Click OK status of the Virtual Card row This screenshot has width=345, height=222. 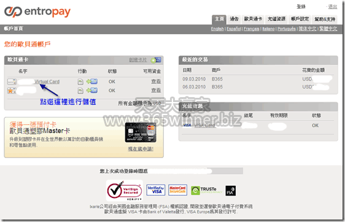[112, 82]
